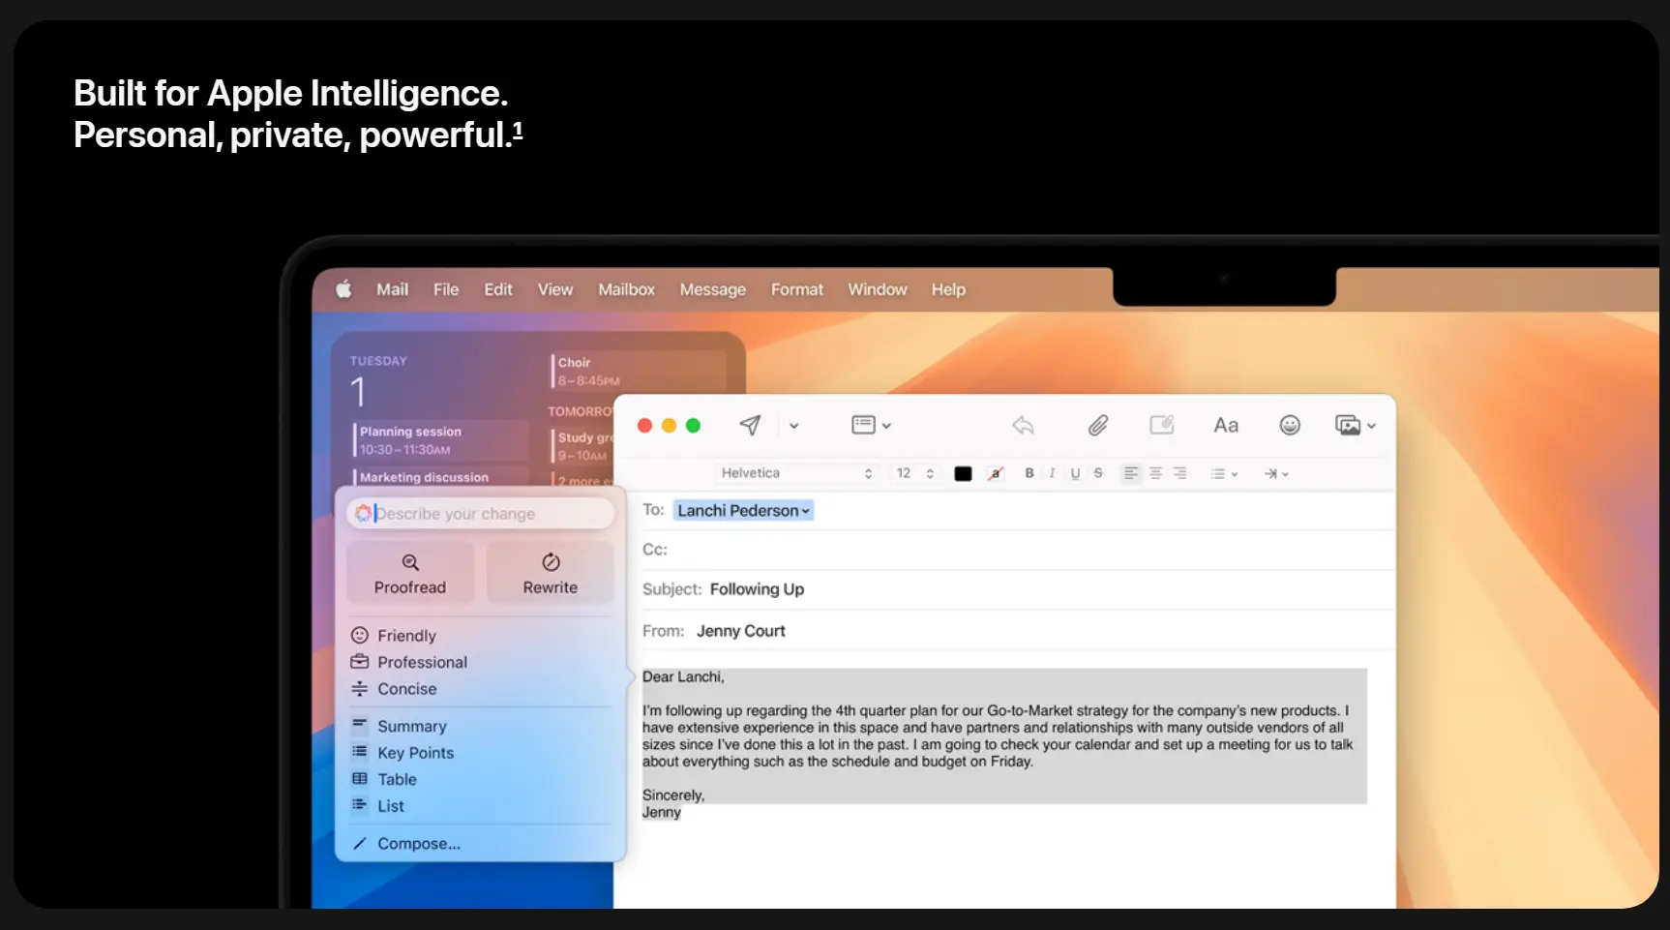Toggle bold formatting

tap(1029, 473)
